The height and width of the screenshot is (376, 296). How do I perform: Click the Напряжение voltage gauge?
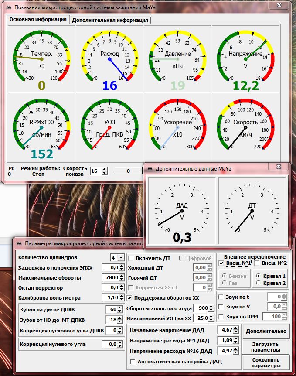[245, 58]
